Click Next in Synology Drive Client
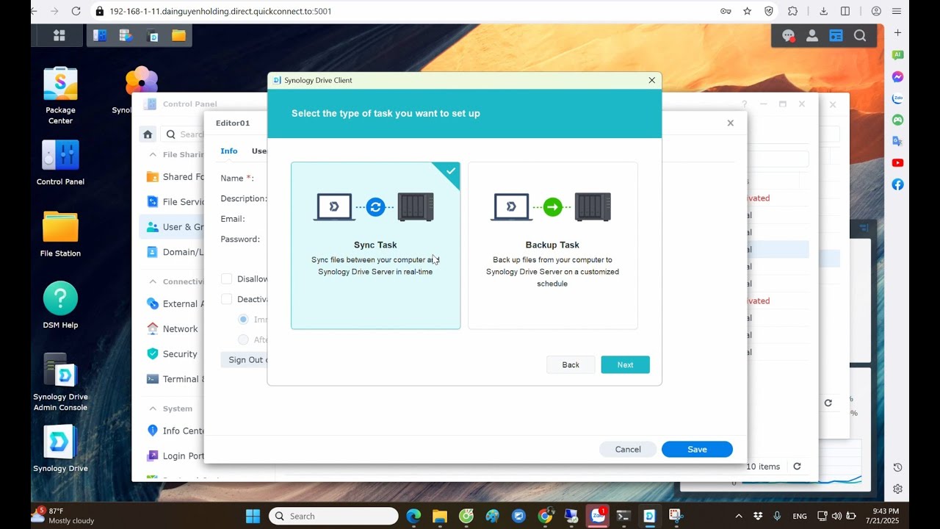The height and width of the screenshot is (529, 940). point(625,364)
